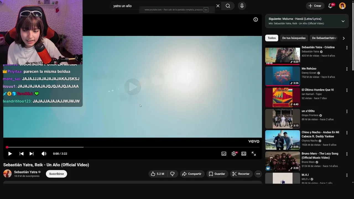Show more filter chips with the arrow
Screen dimensions: 354x199
(343, 38)
